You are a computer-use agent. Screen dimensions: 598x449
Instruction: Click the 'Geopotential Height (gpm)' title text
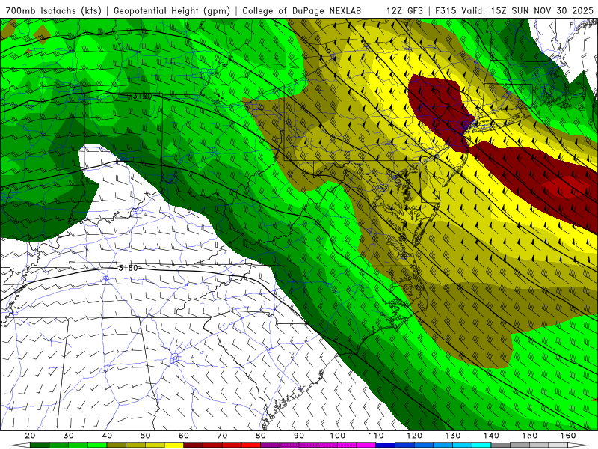point(172,10)
